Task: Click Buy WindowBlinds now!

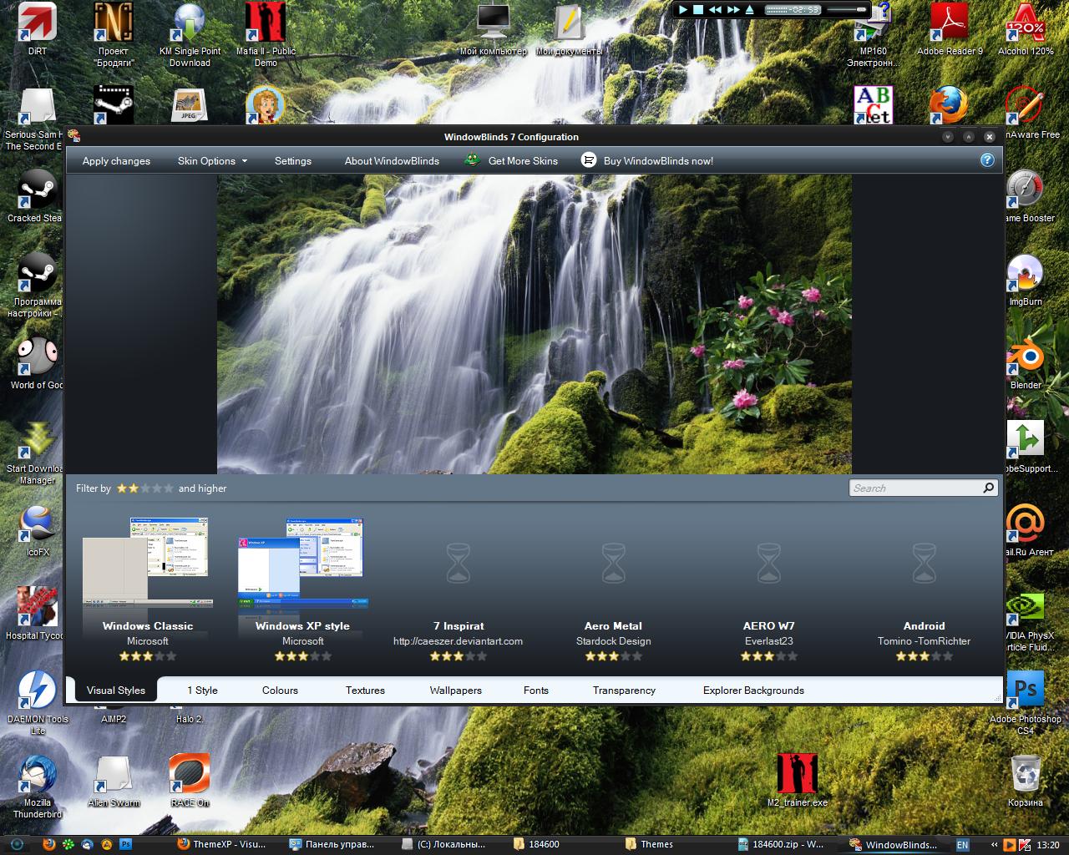Action: tap(658, 160)
